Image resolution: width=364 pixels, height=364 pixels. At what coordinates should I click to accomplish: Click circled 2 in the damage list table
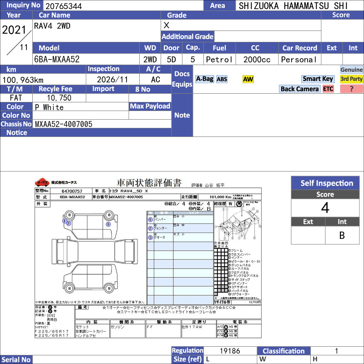150,228
